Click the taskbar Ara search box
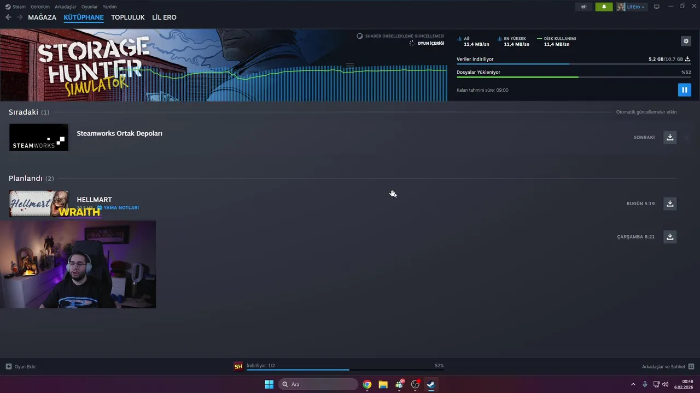This screenshot has height=393, width=700. point(318,384)
